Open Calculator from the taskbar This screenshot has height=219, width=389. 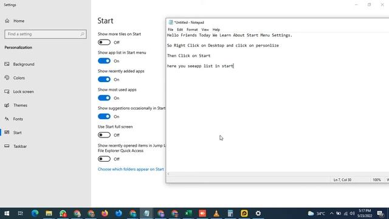(230, 214)
